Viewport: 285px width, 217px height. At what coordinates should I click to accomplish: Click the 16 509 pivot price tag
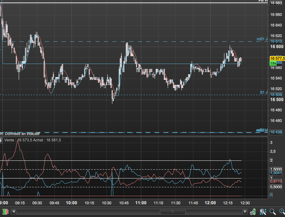pyautogui.click(x=276, y=95)
